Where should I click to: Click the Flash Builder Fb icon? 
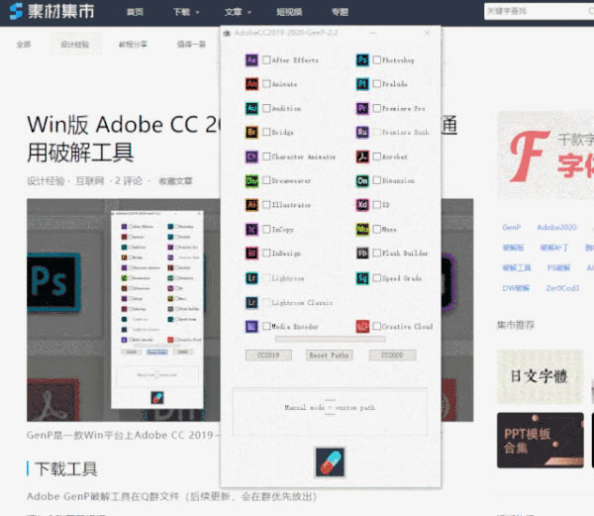(362, 254)
